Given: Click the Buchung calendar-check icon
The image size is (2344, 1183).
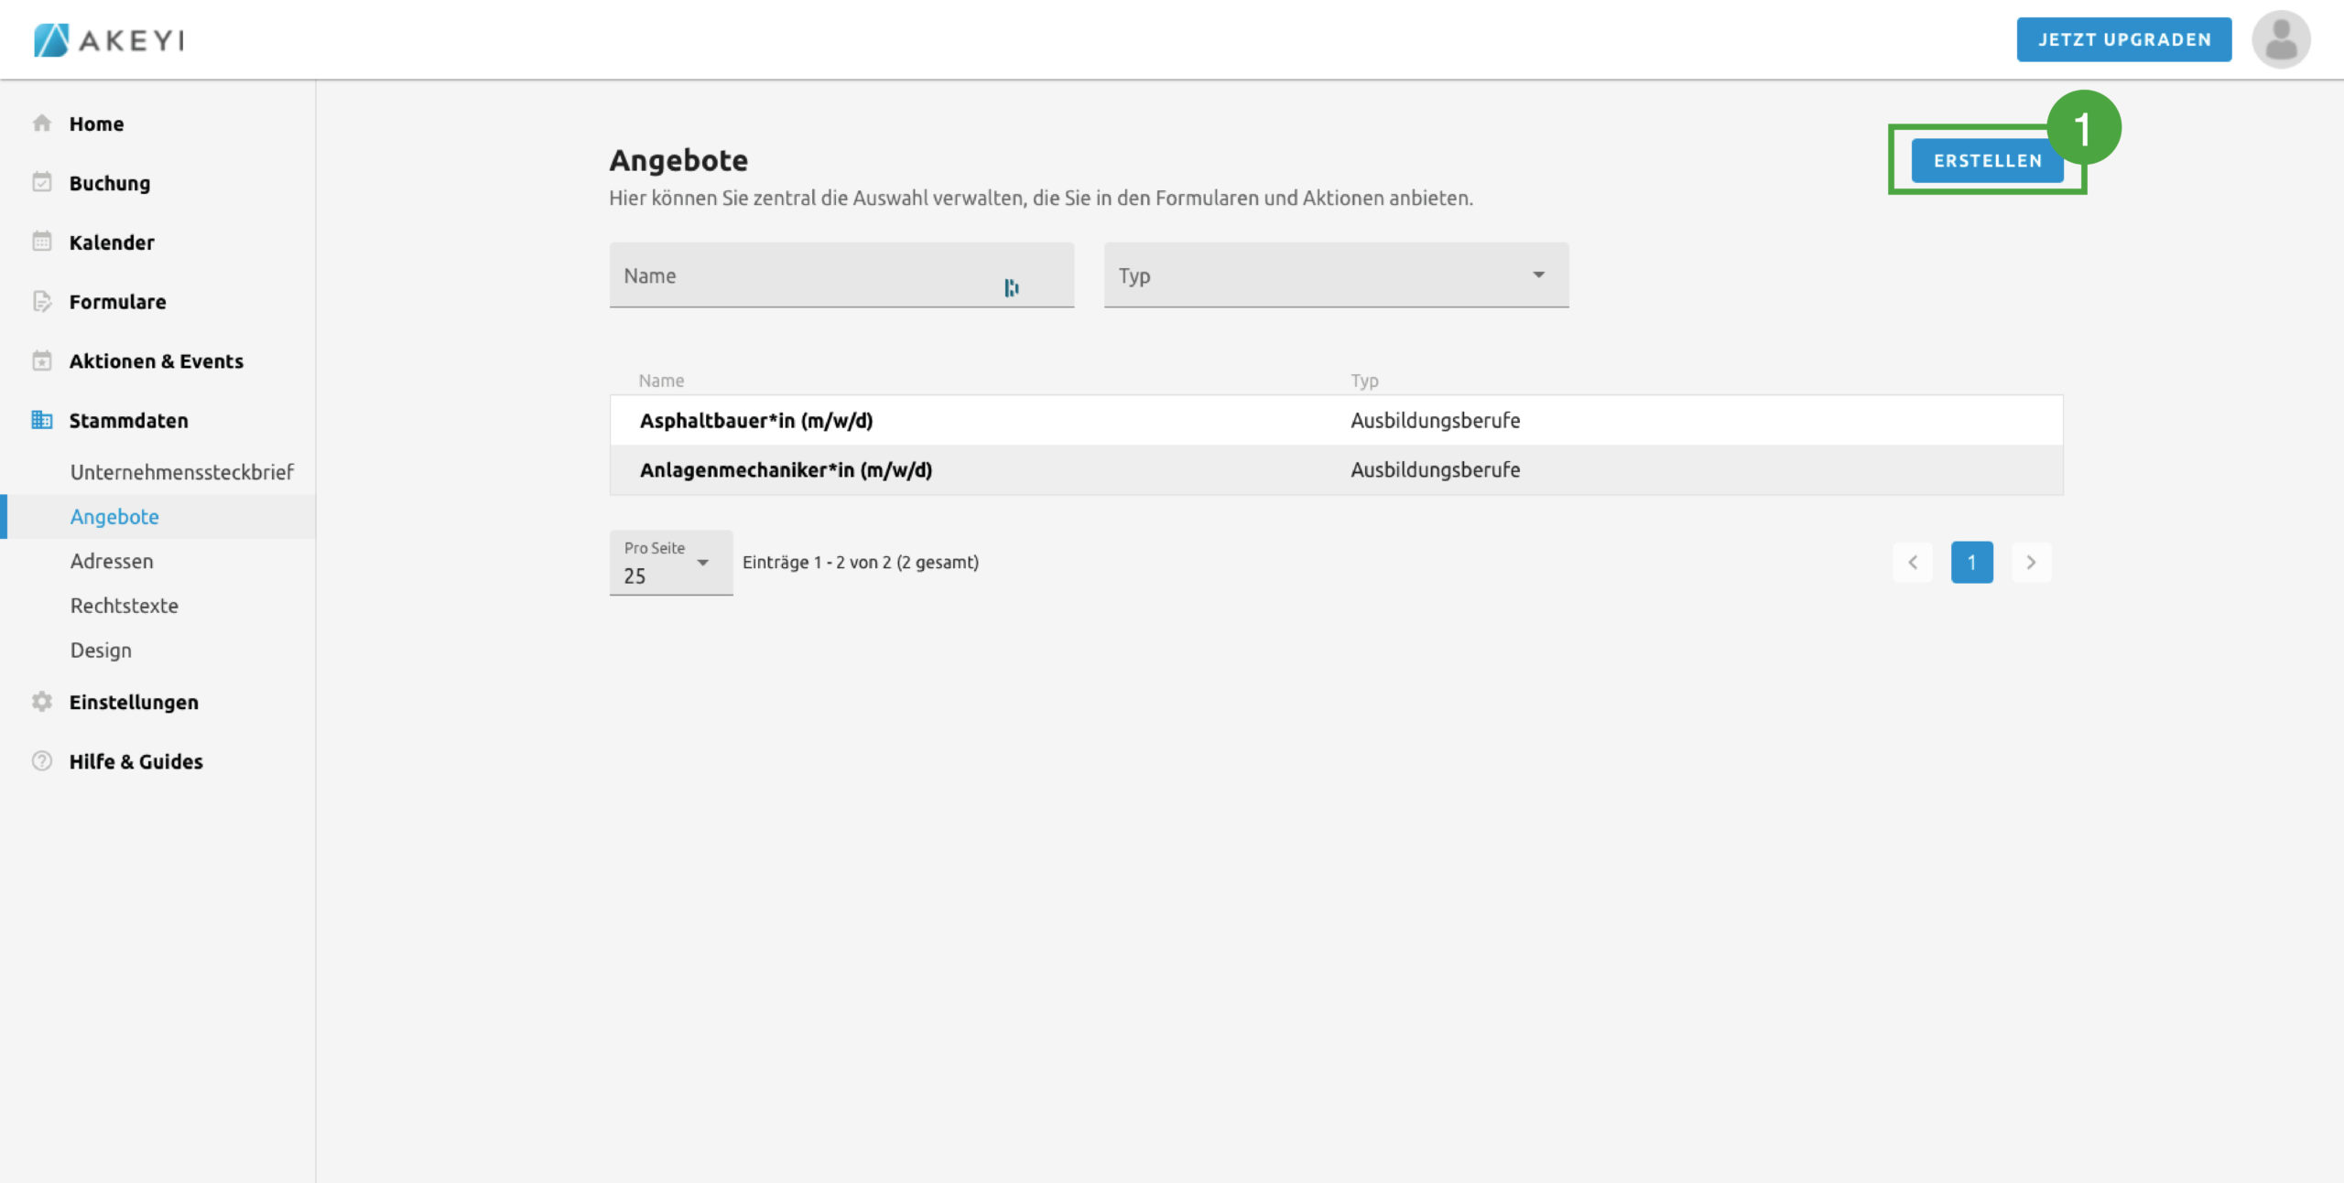Looking at the screenshot, I should (42, 183).
